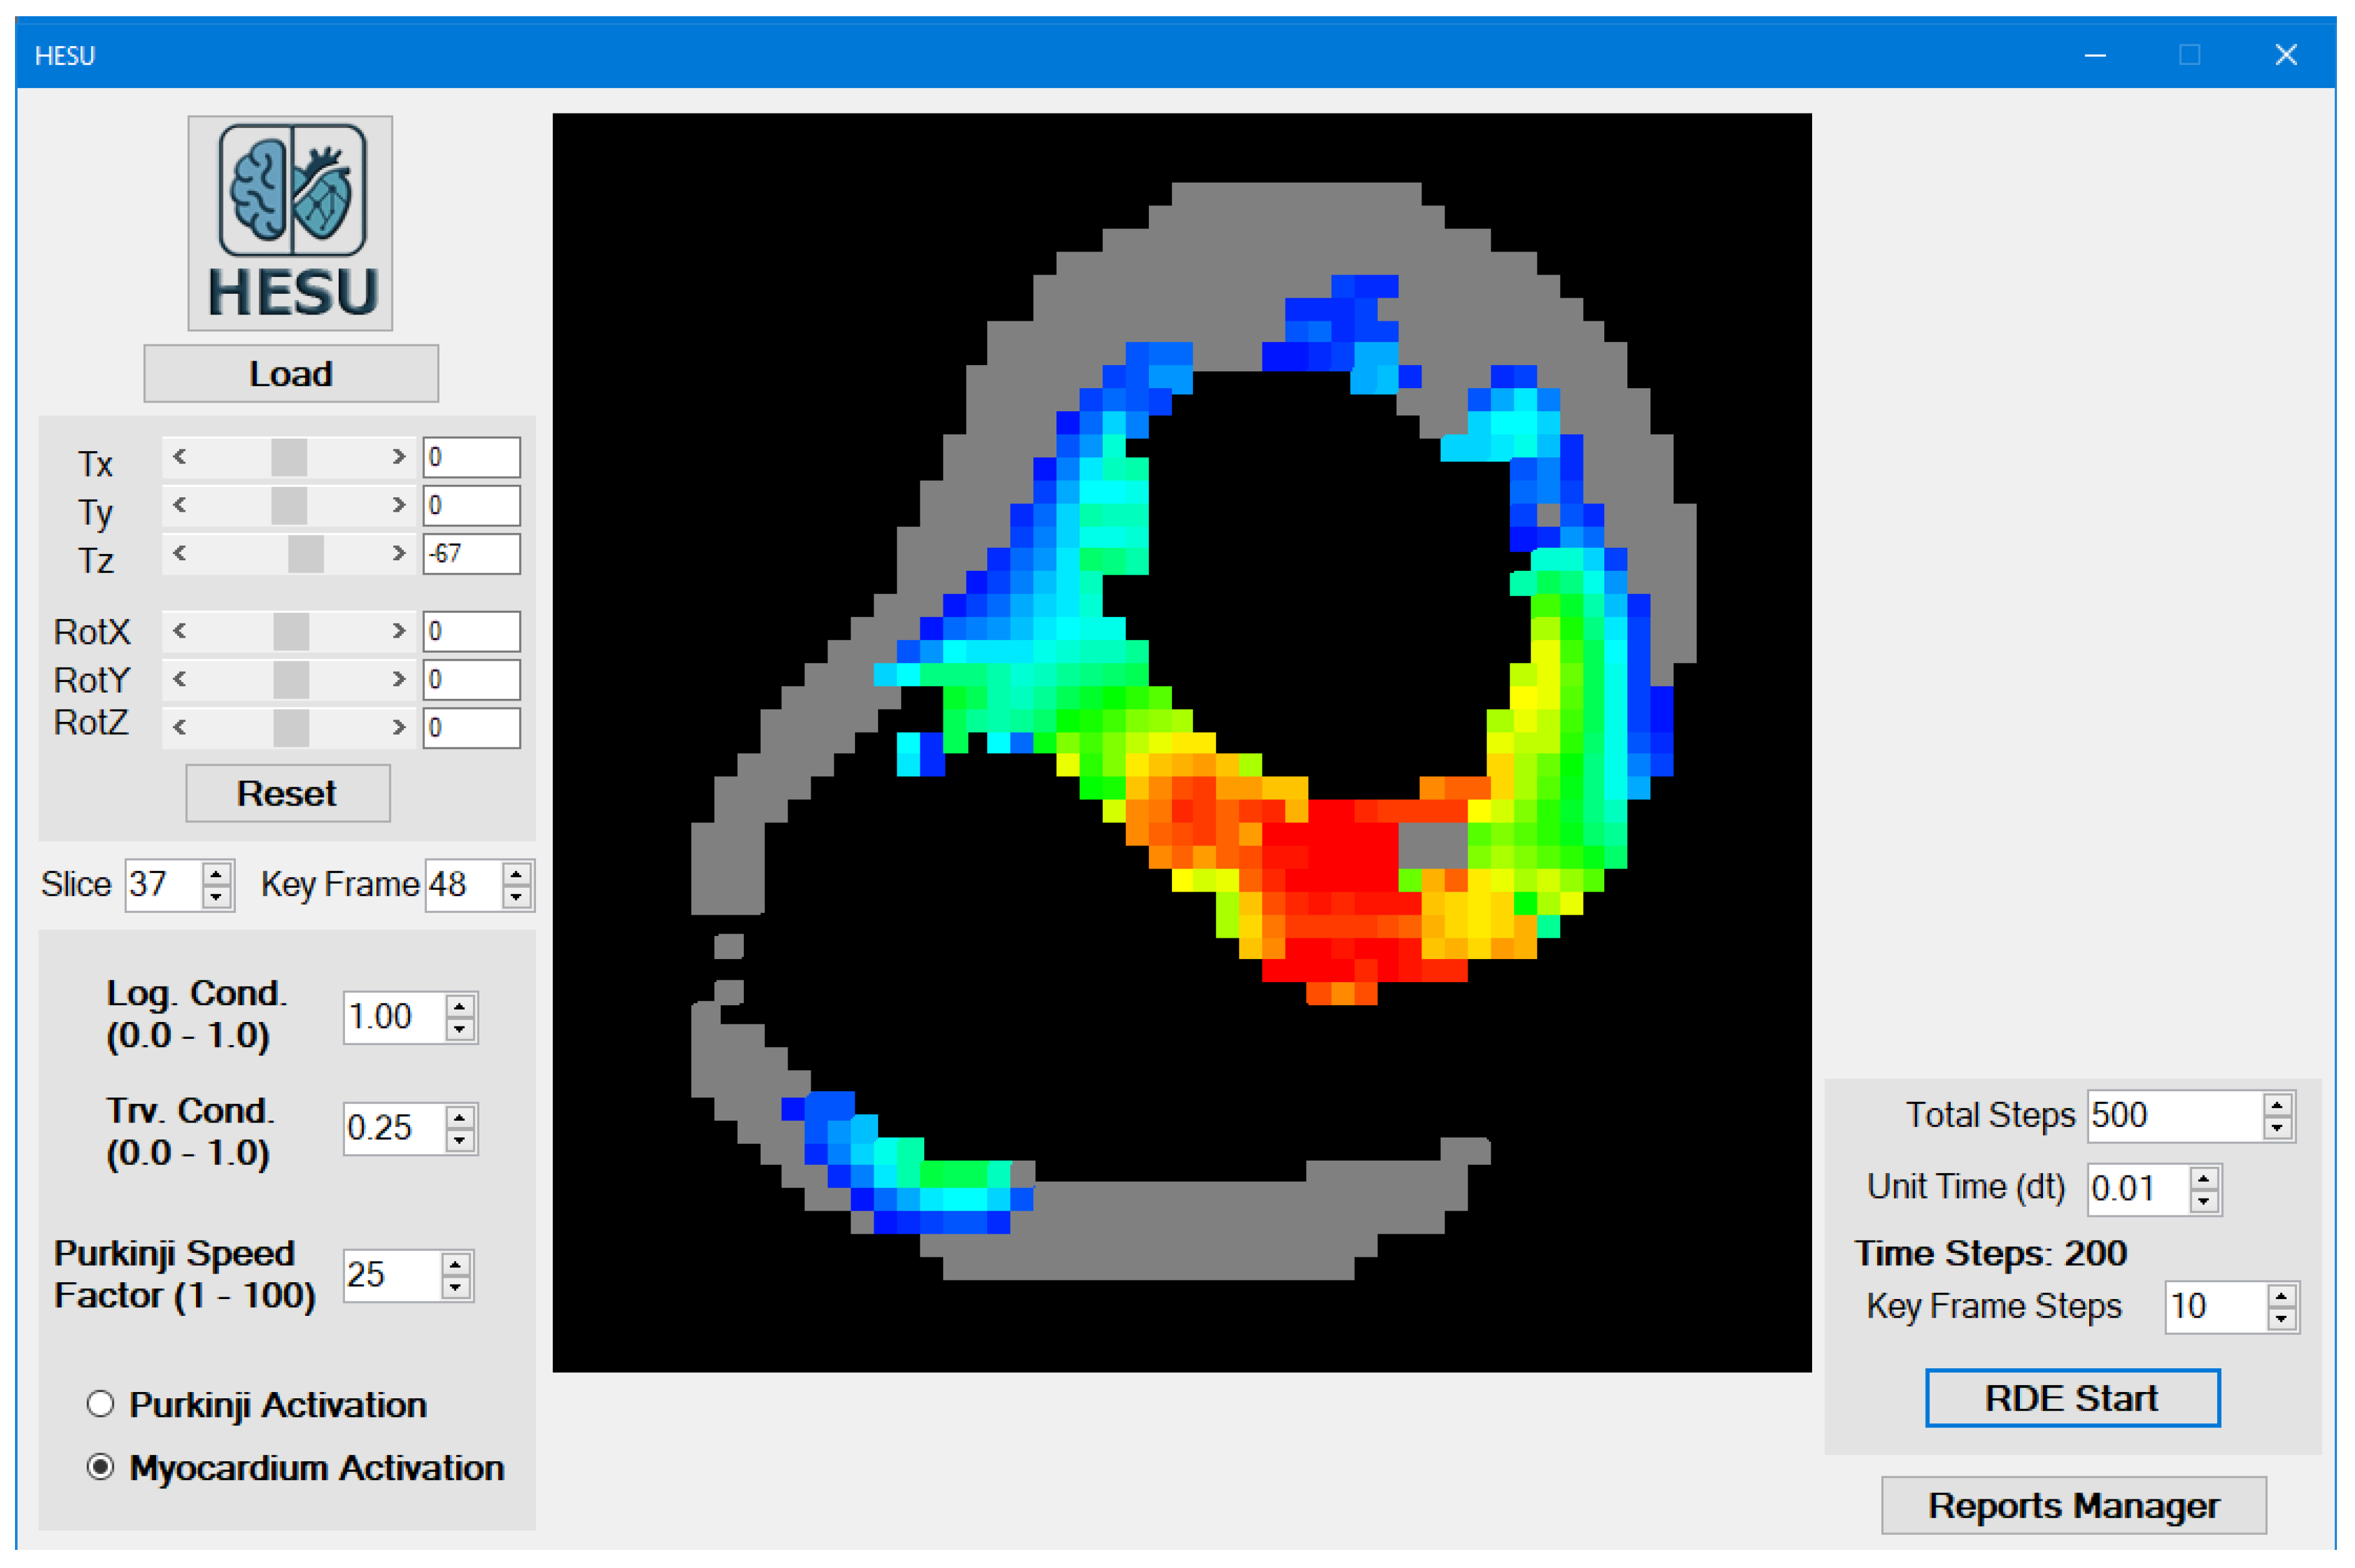Screen dimensions: 2355x1568
Task: Click the left arrow of RotY scrollbar
Action: click(x=180, y=679)
